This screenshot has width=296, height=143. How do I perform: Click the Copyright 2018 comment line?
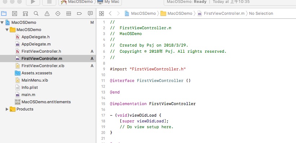168,51
